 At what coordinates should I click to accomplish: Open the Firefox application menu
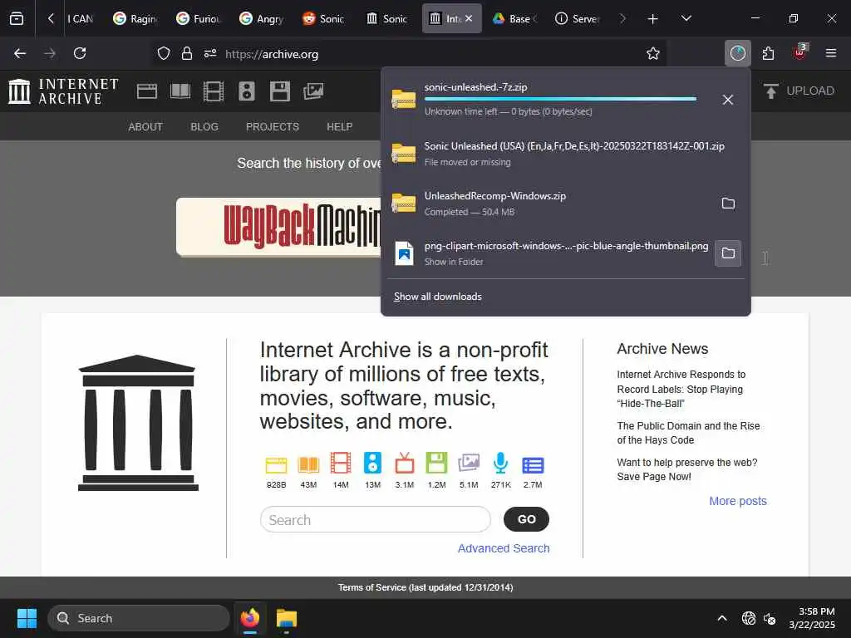(x=831, y=53)
